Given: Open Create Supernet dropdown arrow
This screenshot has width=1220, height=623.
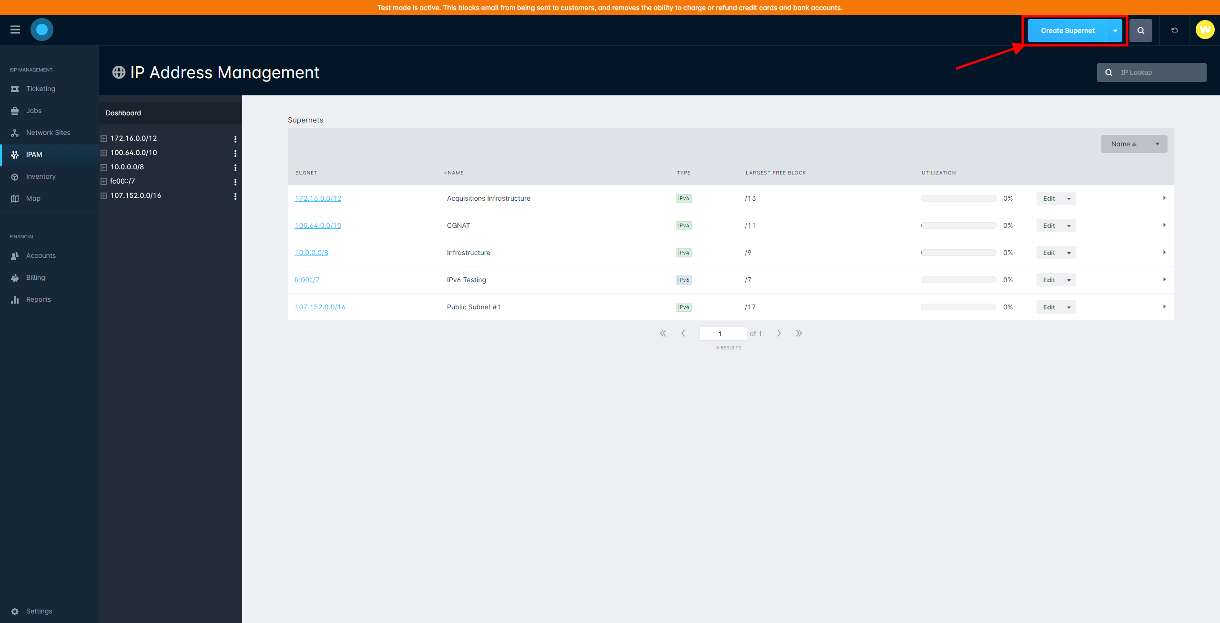Looking at the screenshot, I should (1115, 31).
